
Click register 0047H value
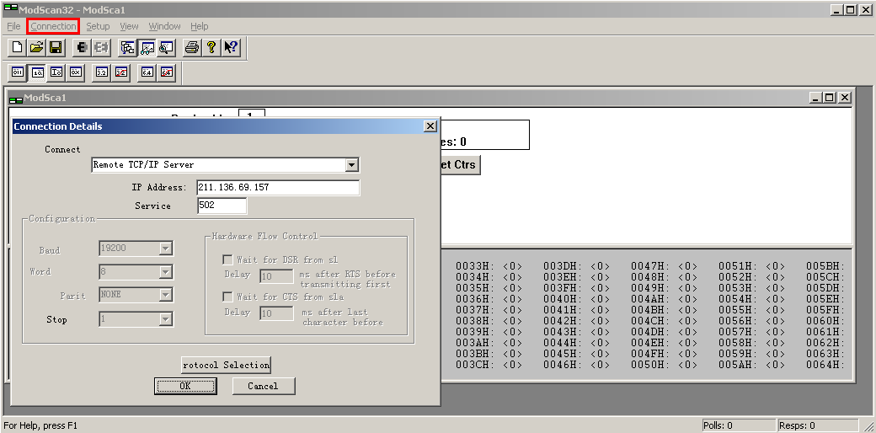click(687, 266)
